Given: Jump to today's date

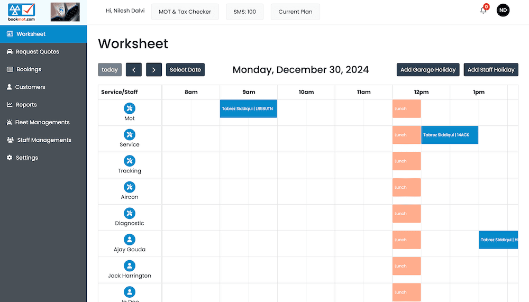Looking at the screenshot, I should click(110, 70).
